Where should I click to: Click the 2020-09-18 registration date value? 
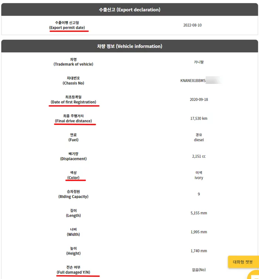coord(199,99)
